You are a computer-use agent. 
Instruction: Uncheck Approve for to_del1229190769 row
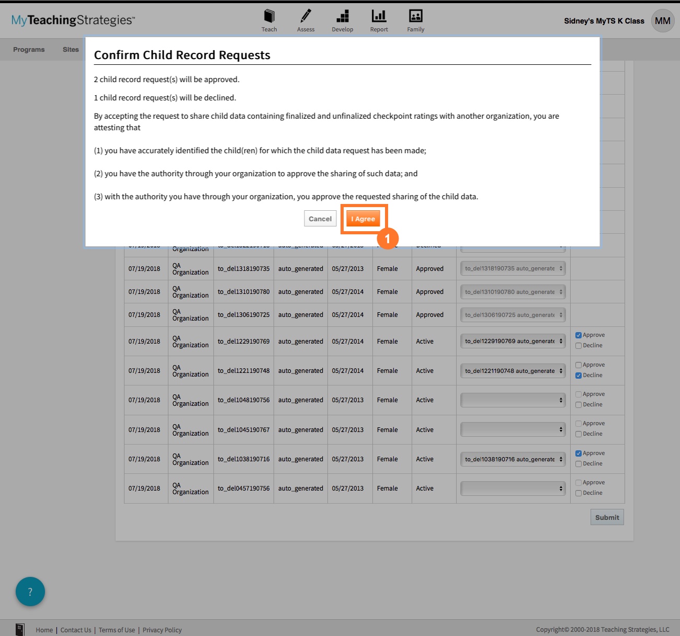coord(579,335)
